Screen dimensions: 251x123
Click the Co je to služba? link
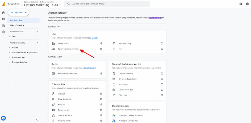90,68
